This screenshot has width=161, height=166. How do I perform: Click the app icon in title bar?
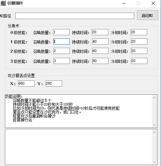click(x=3, y=3)
